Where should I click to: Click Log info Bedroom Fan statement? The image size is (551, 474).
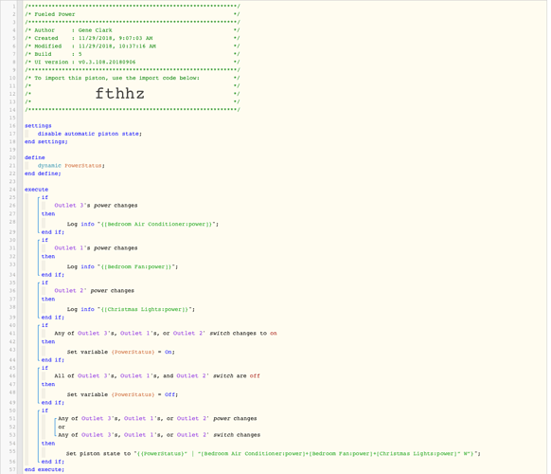click(122, 266)
